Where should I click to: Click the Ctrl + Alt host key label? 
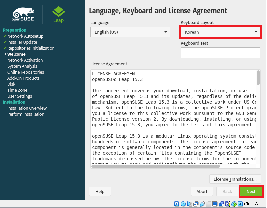(252, 204)
